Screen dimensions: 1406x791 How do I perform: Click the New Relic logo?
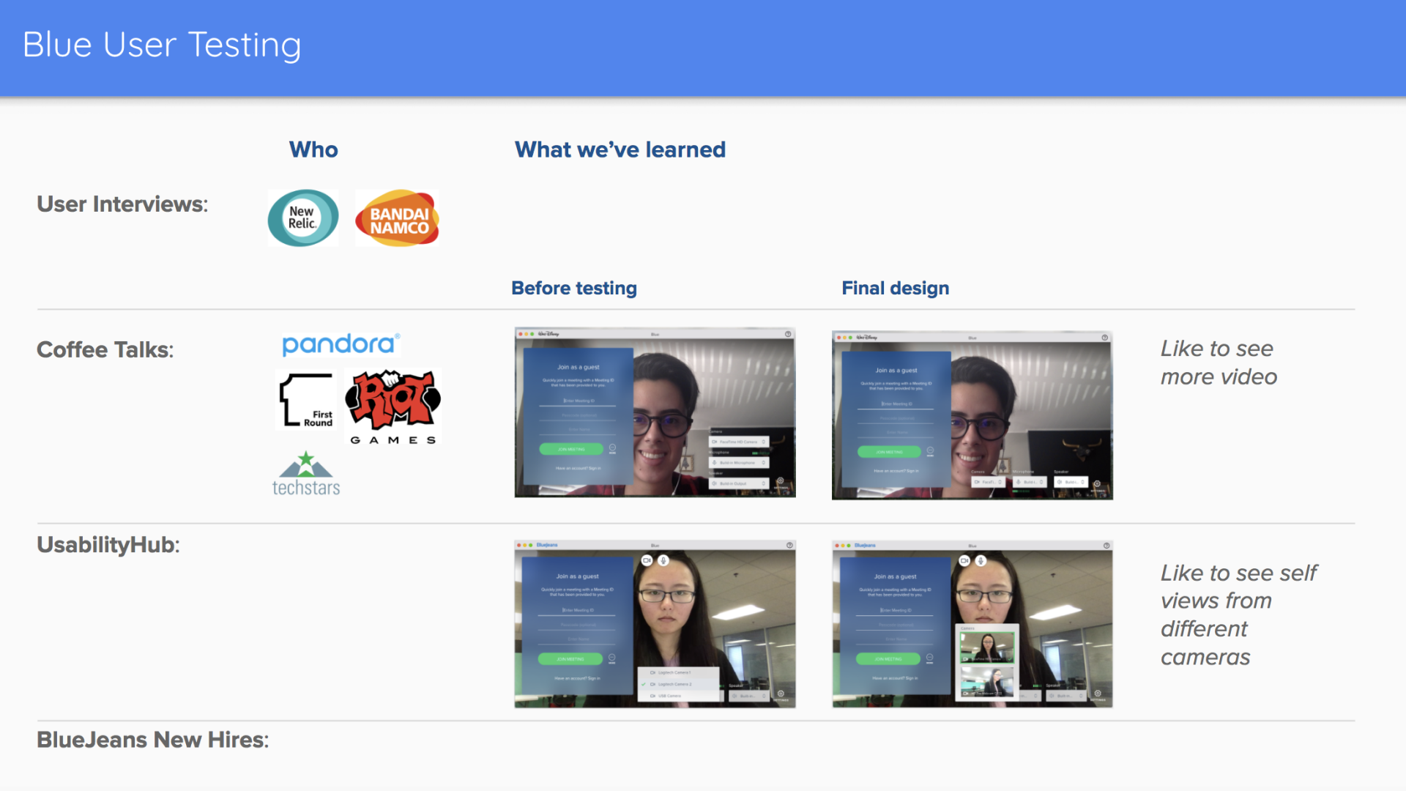coord(302,218)
